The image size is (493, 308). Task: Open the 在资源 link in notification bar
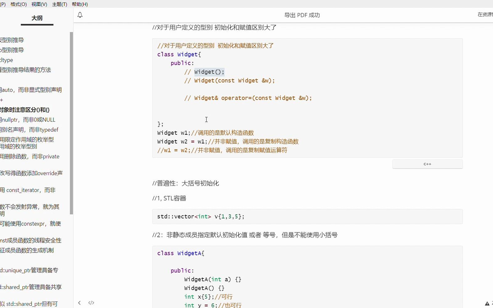coord(485,14)
